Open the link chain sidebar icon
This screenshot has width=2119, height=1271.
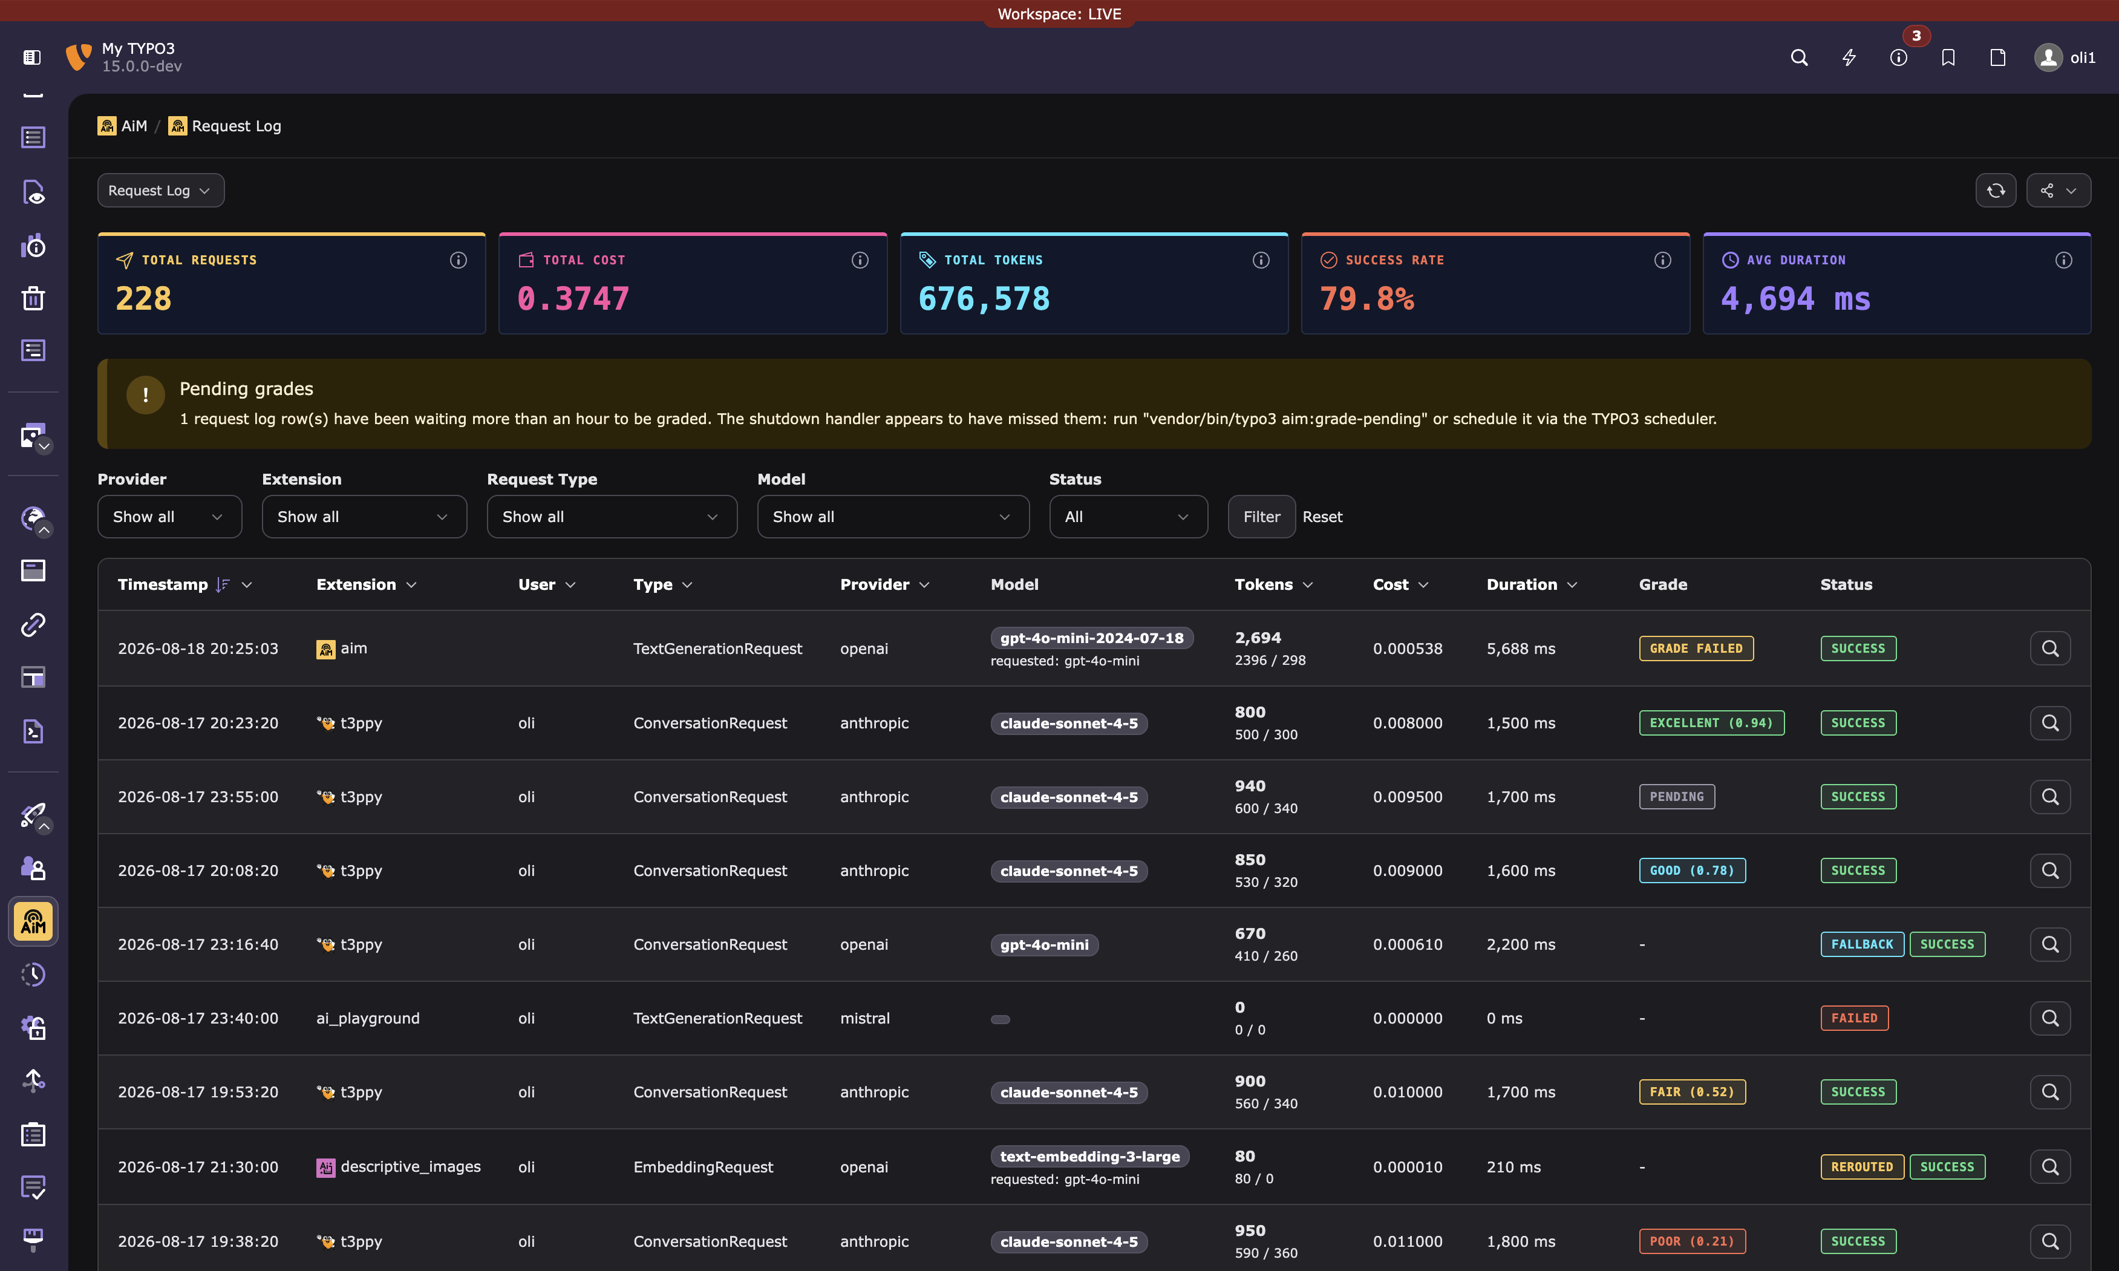(x=33, y=624)
